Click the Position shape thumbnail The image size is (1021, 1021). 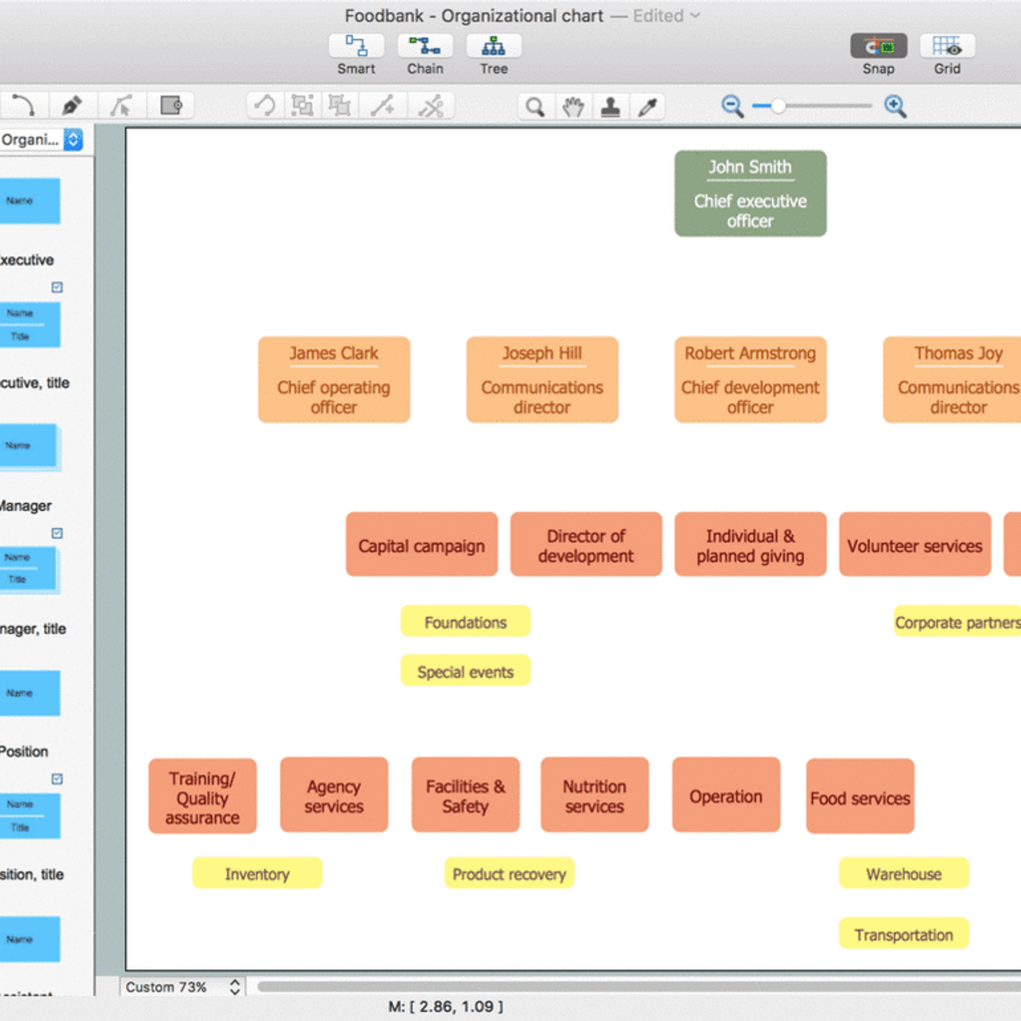coord(30,693)
